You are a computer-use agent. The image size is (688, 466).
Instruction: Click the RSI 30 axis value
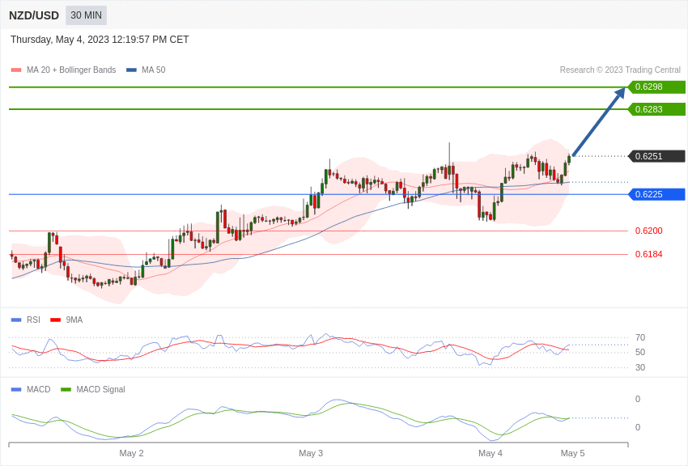640,367
